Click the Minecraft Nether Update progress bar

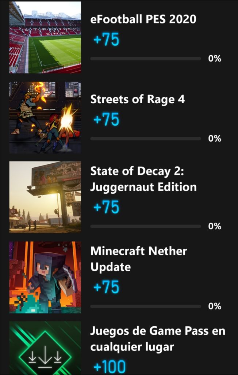[x=145, y=306]
